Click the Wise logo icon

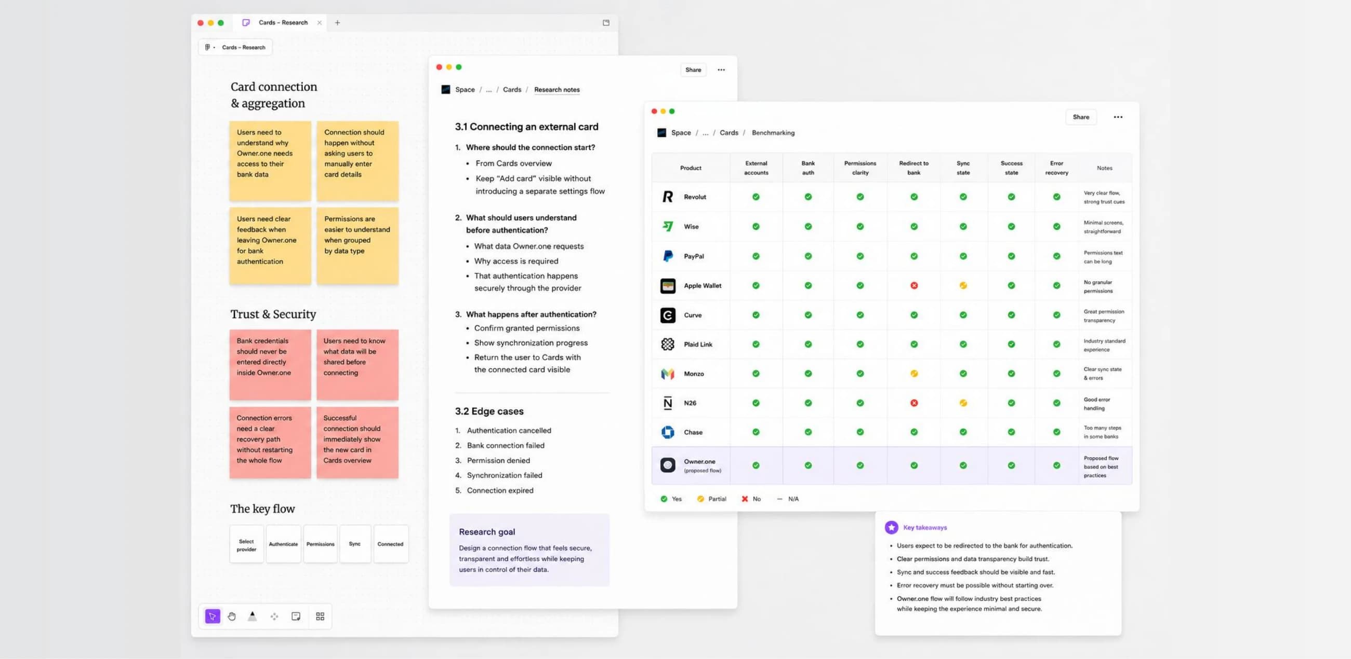click(667, 226)
